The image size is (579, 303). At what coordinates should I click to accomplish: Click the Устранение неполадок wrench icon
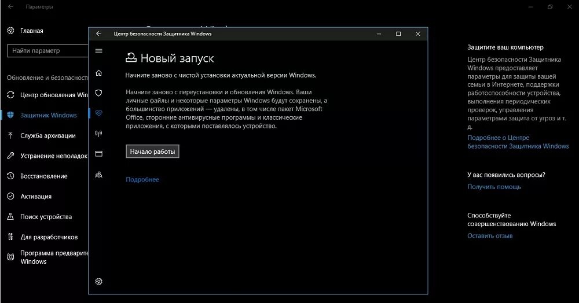coord(10,156)
